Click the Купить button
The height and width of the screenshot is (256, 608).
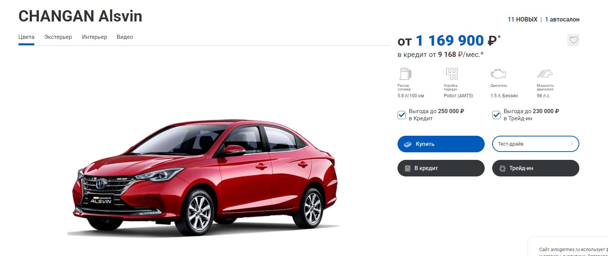pyautogui.click(x=441, y=144)
